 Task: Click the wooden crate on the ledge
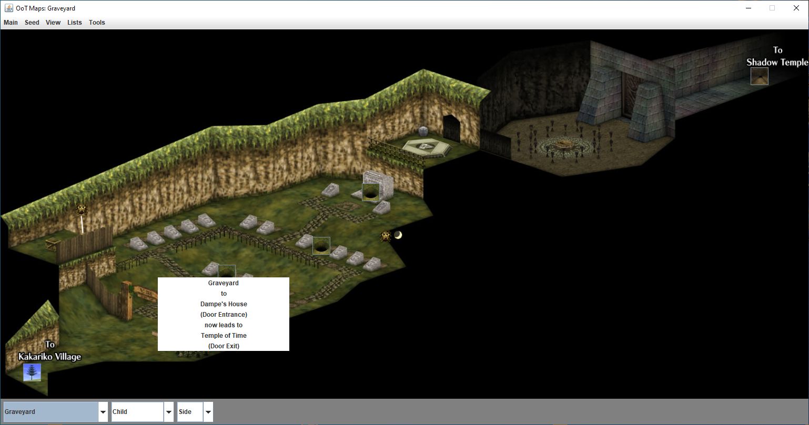point(52,245)
